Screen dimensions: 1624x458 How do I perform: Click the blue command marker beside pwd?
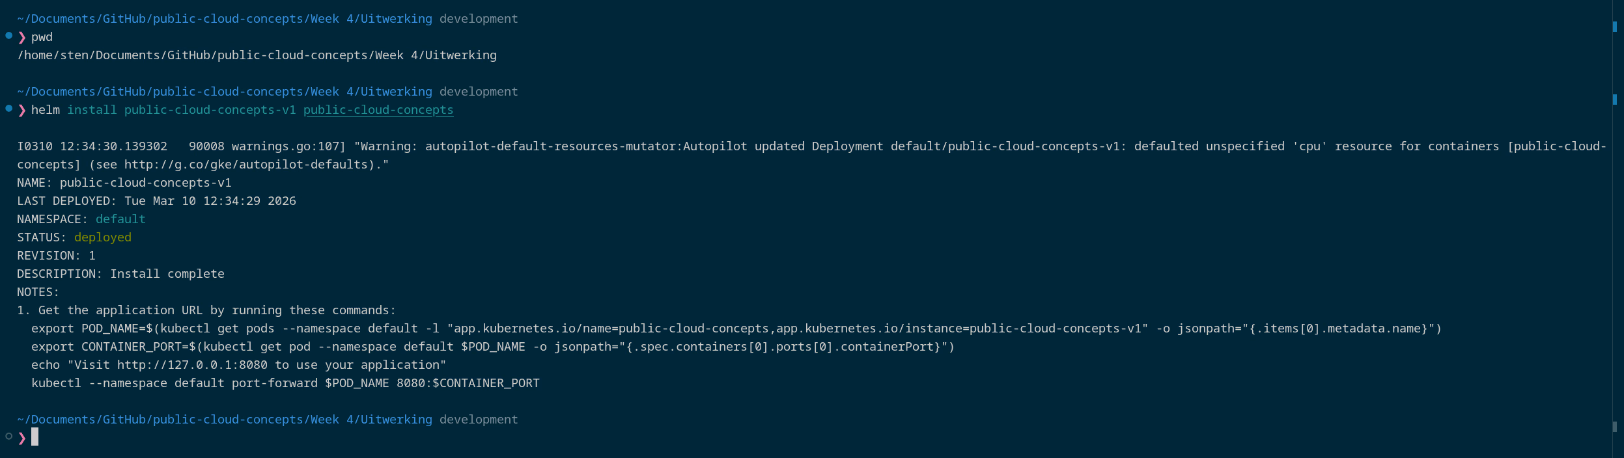tap(9, 36)
